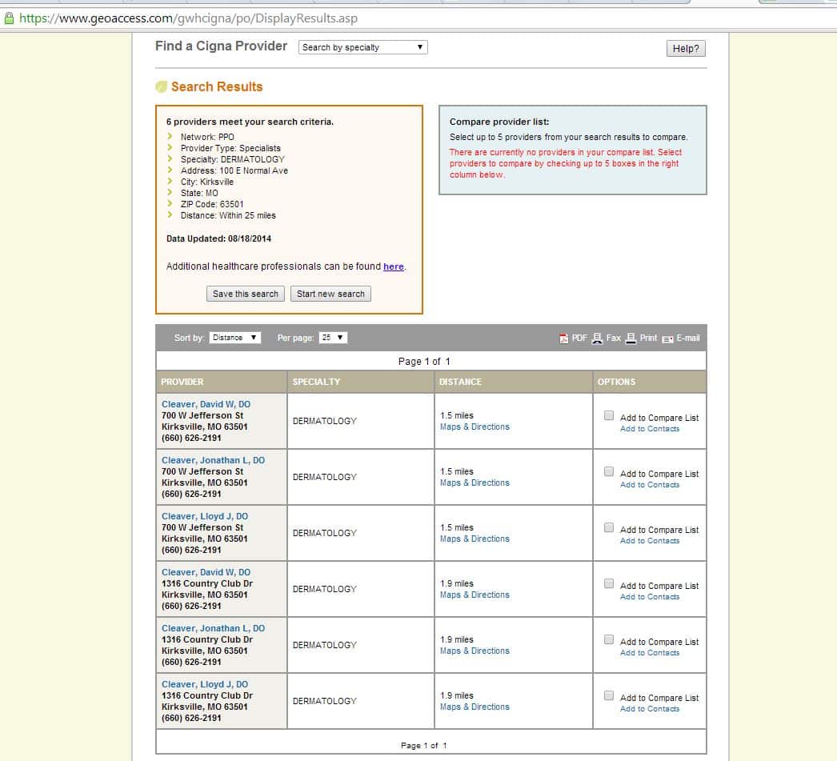
Task: Click the Fax icon
Action: point(597,338)
